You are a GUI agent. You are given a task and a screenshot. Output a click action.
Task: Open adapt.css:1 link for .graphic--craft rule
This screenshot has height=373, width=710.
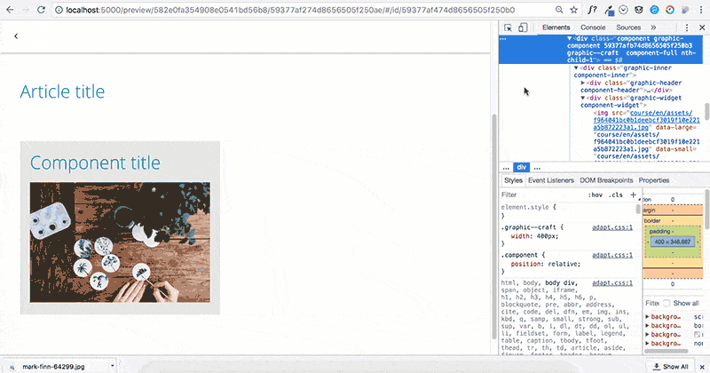[x=612, y=227]
